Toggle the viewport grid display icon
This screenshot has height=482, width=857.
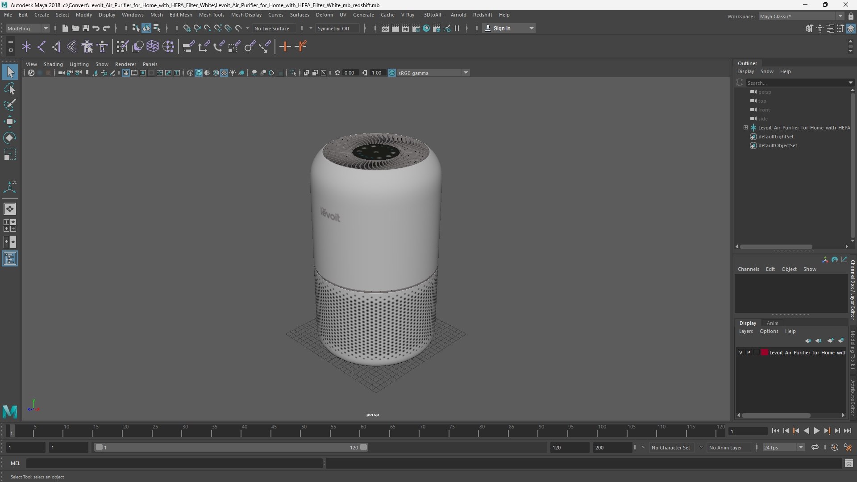[126, 73]
